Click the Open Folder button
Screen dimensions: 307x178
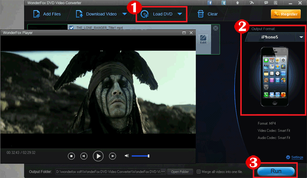pyautogui.click(x=180, y=172)
